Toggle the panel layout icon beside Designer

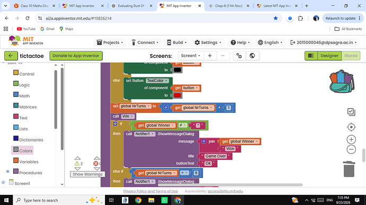311,56
